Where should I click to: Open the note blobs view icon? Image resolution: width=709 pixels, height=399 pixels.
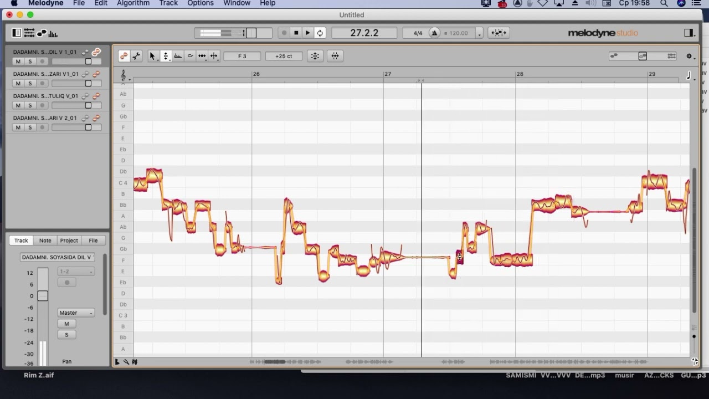click(42, 33)
